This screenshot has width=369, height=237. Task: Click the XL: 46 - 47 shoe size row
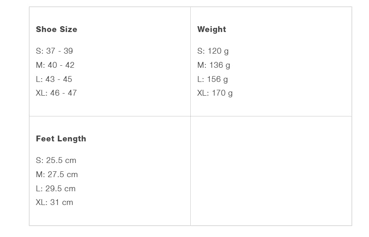point(57,93)
